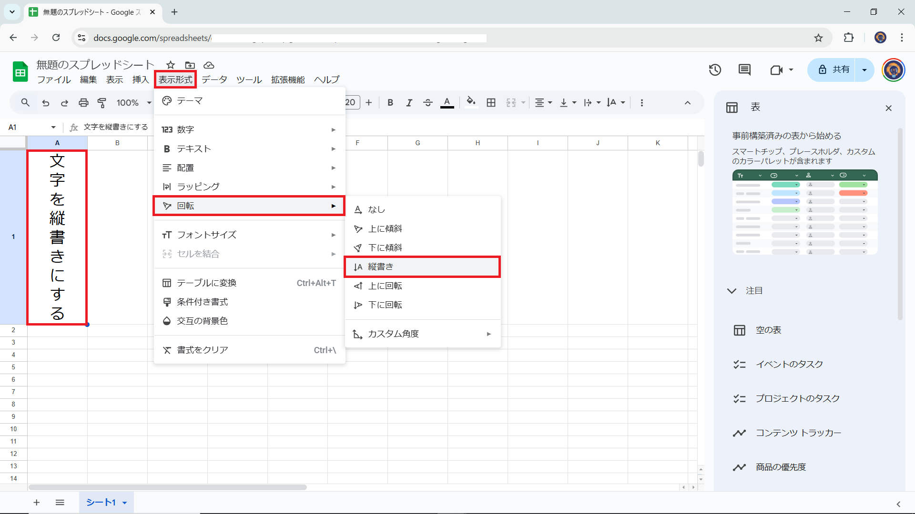The height and width of the screenshot is (514, 915).
Task: Choose 縦書き rotation option
Action: pos(423,267)
